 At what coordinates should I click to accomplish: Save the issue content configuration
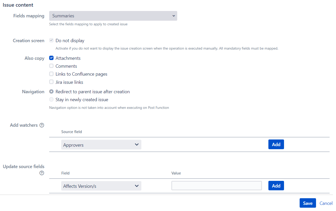[x=308, y=203]
